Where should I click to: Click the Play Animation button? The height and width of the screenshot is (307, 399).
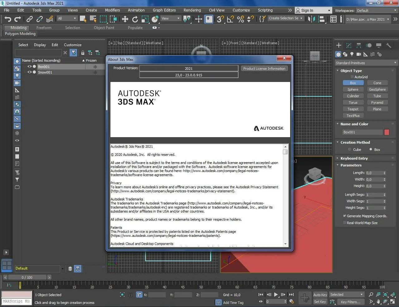[276, 295]
